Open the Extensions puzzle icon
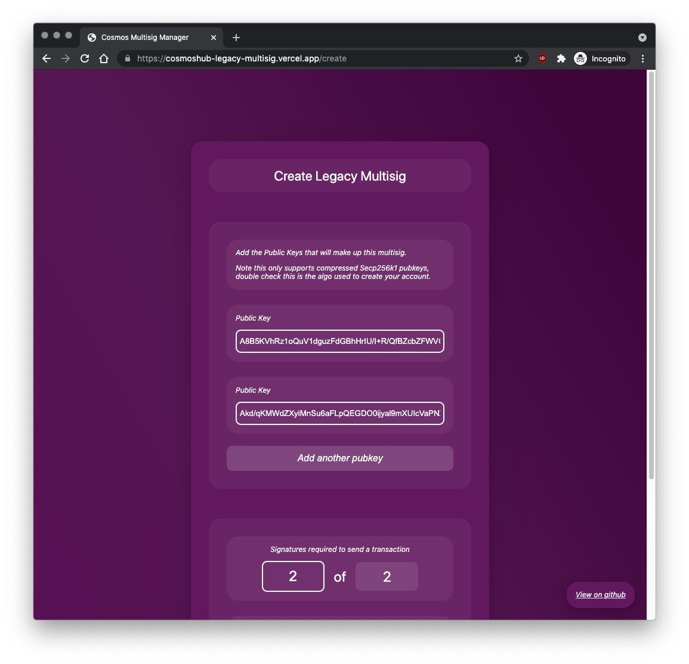 (x=561, y=58)
